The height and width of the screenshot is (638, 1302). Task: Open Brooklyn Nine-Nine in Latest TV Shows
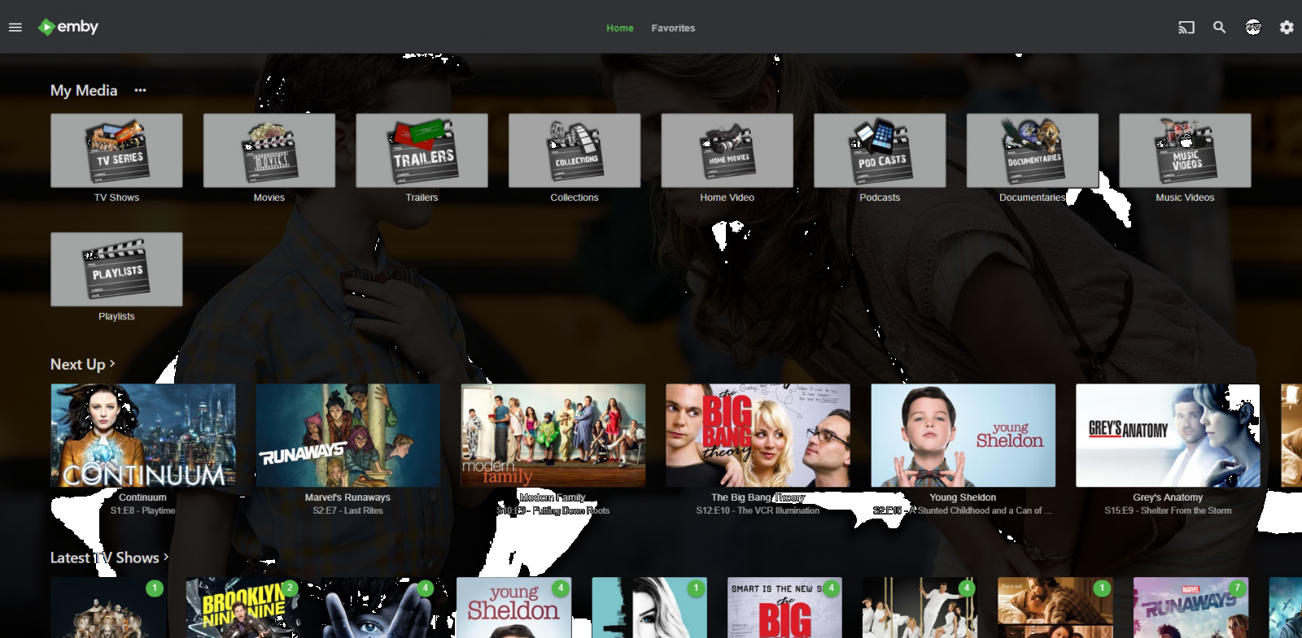coord(242,608)
